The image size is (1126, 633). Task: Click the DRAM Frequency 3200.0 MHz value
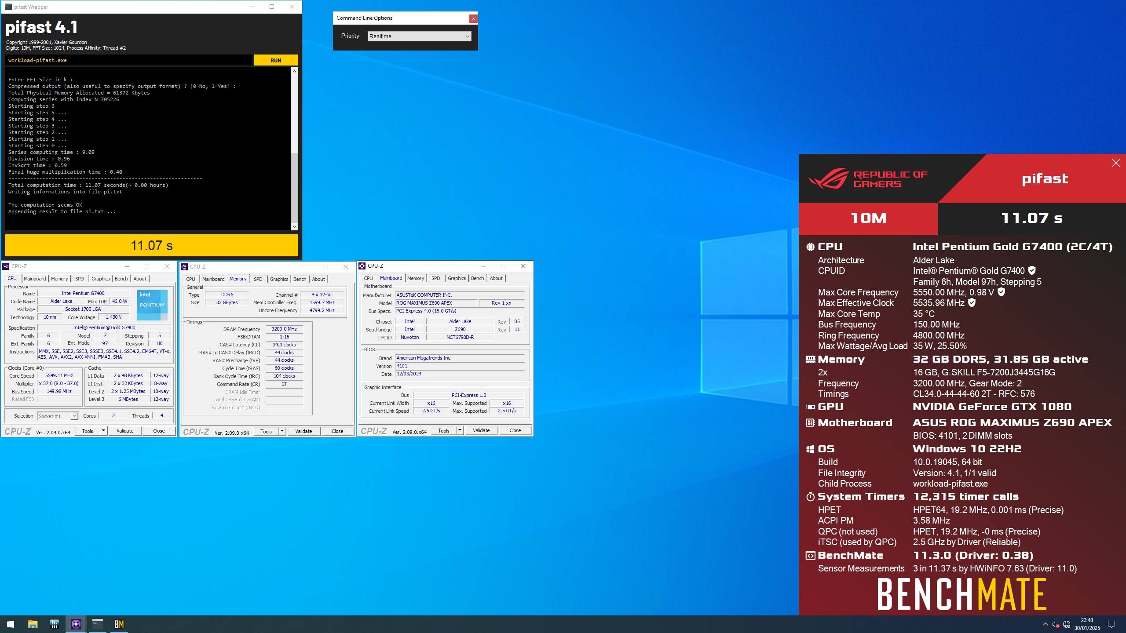pos(284,329)
